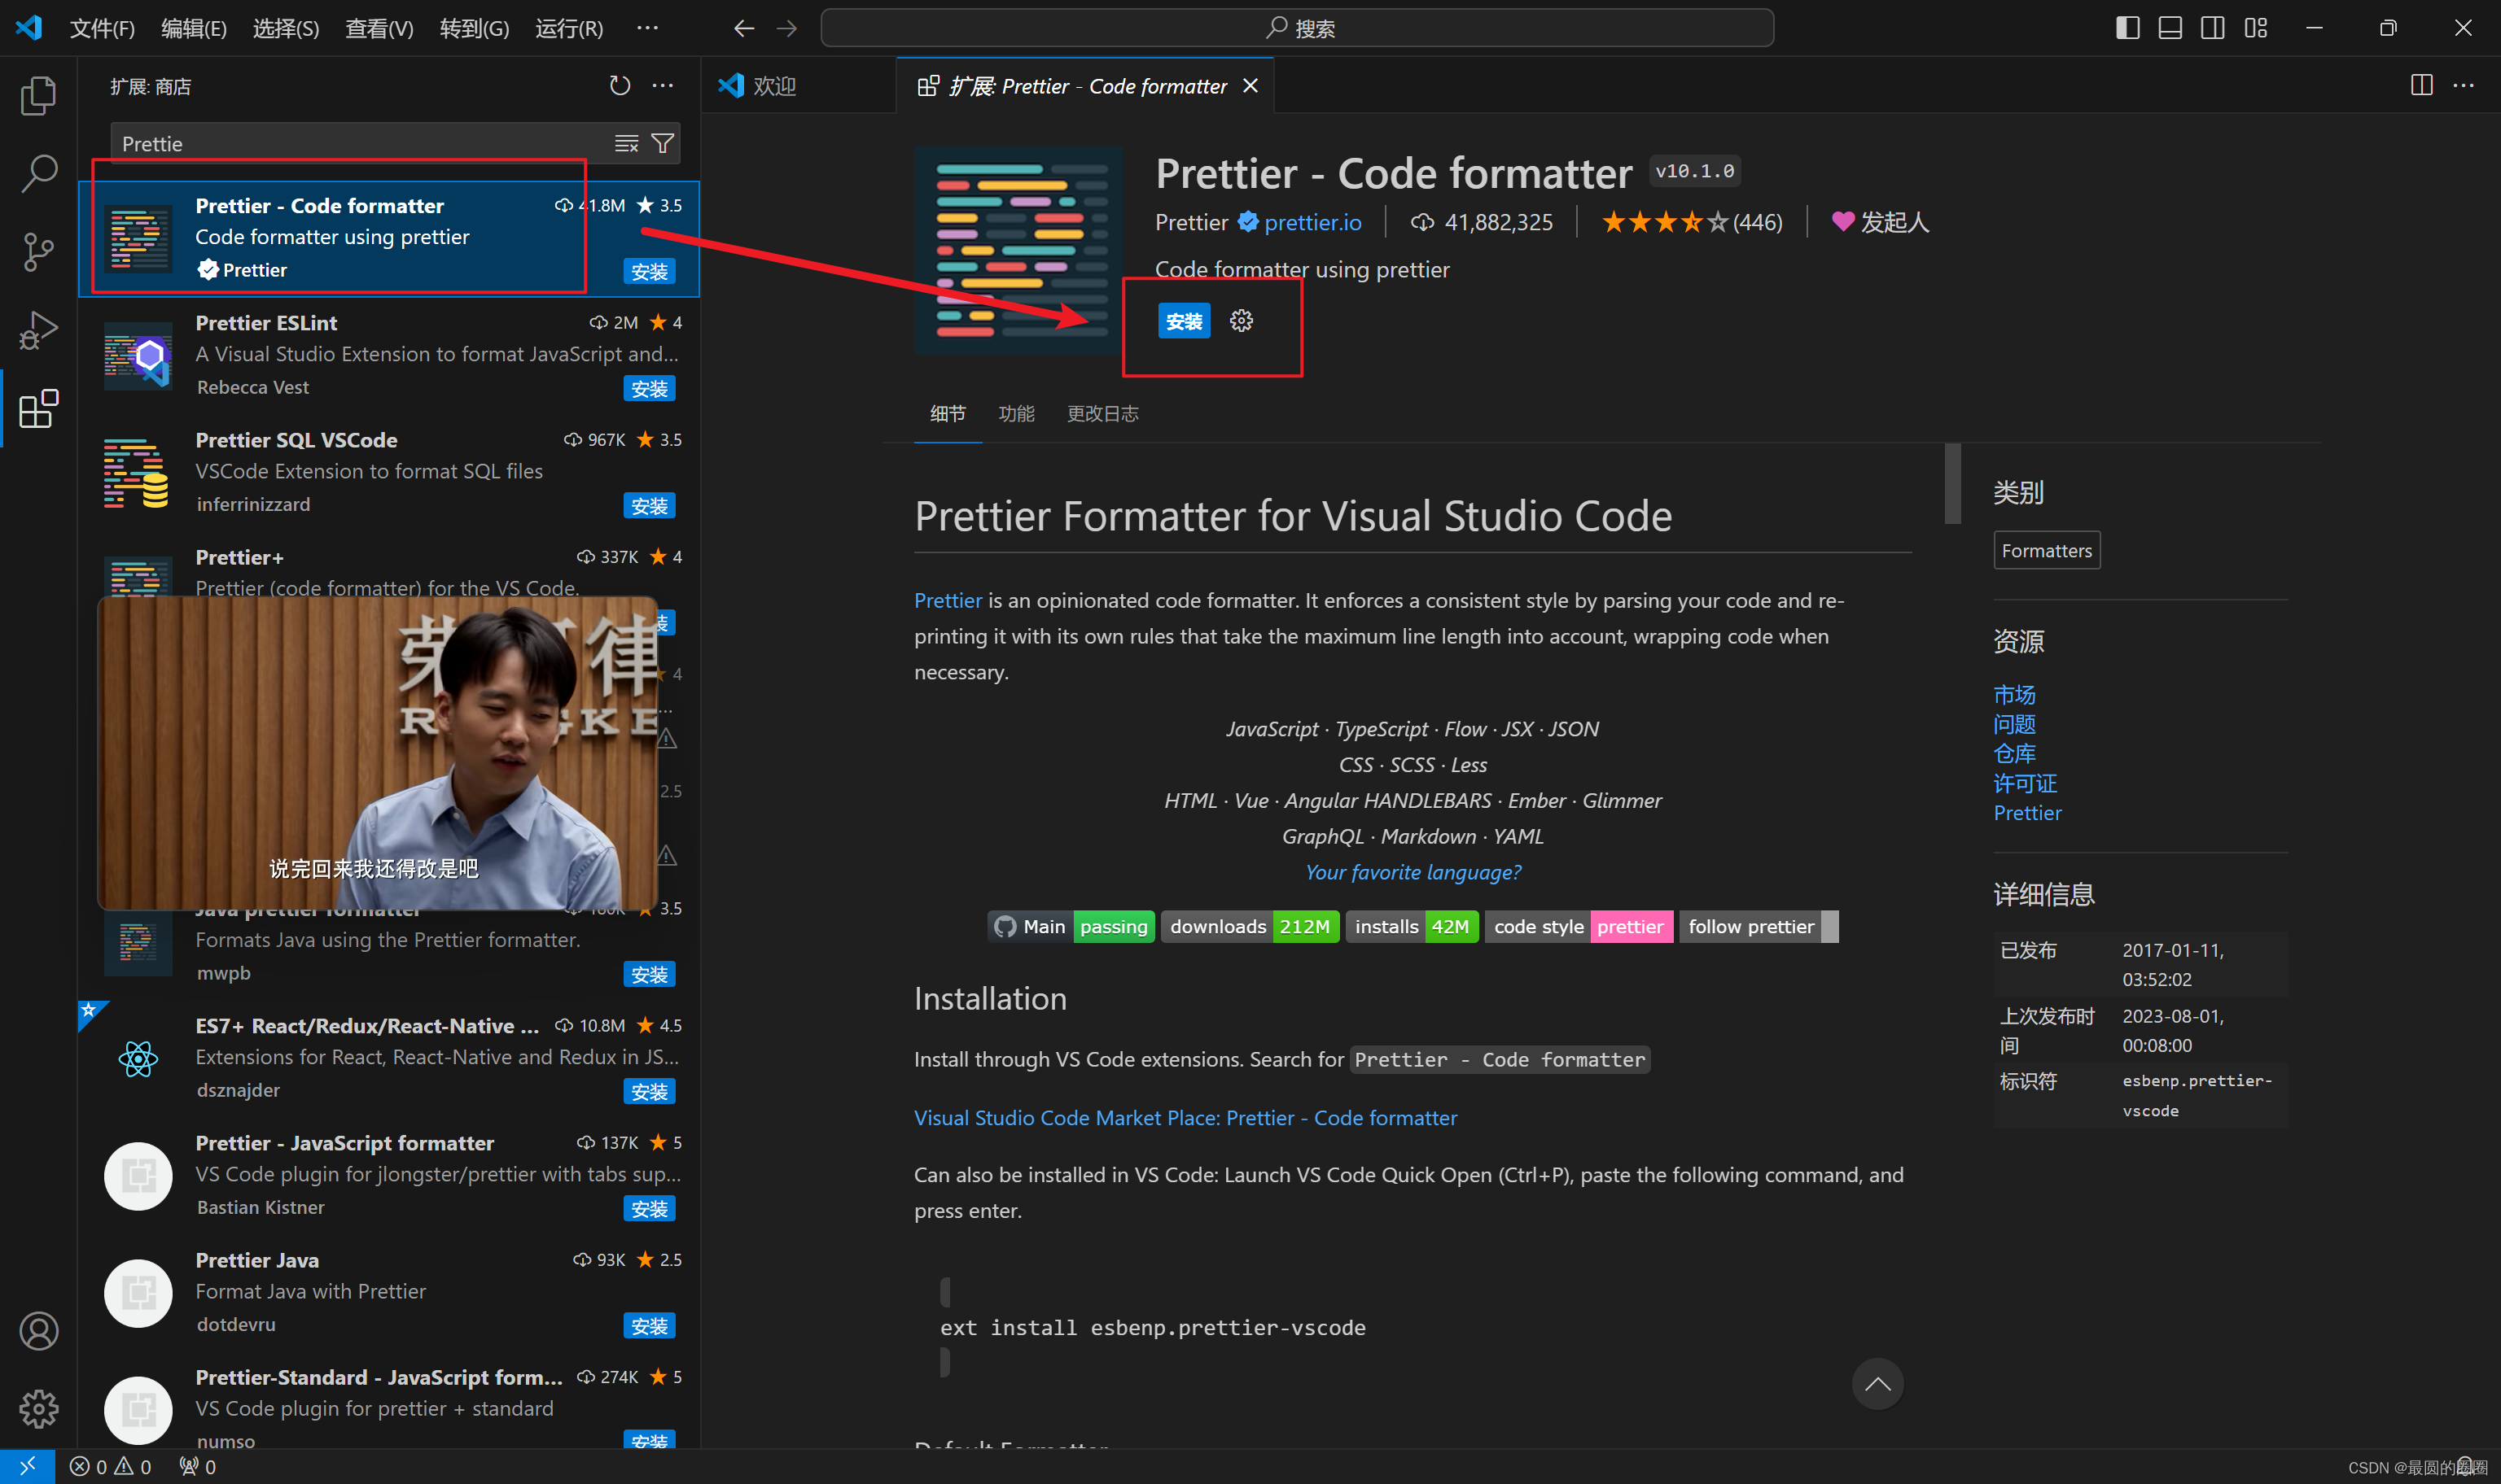Open the extensions view more actions menu
Screen dimensions: 2501x1484
(x=662, y=86)
